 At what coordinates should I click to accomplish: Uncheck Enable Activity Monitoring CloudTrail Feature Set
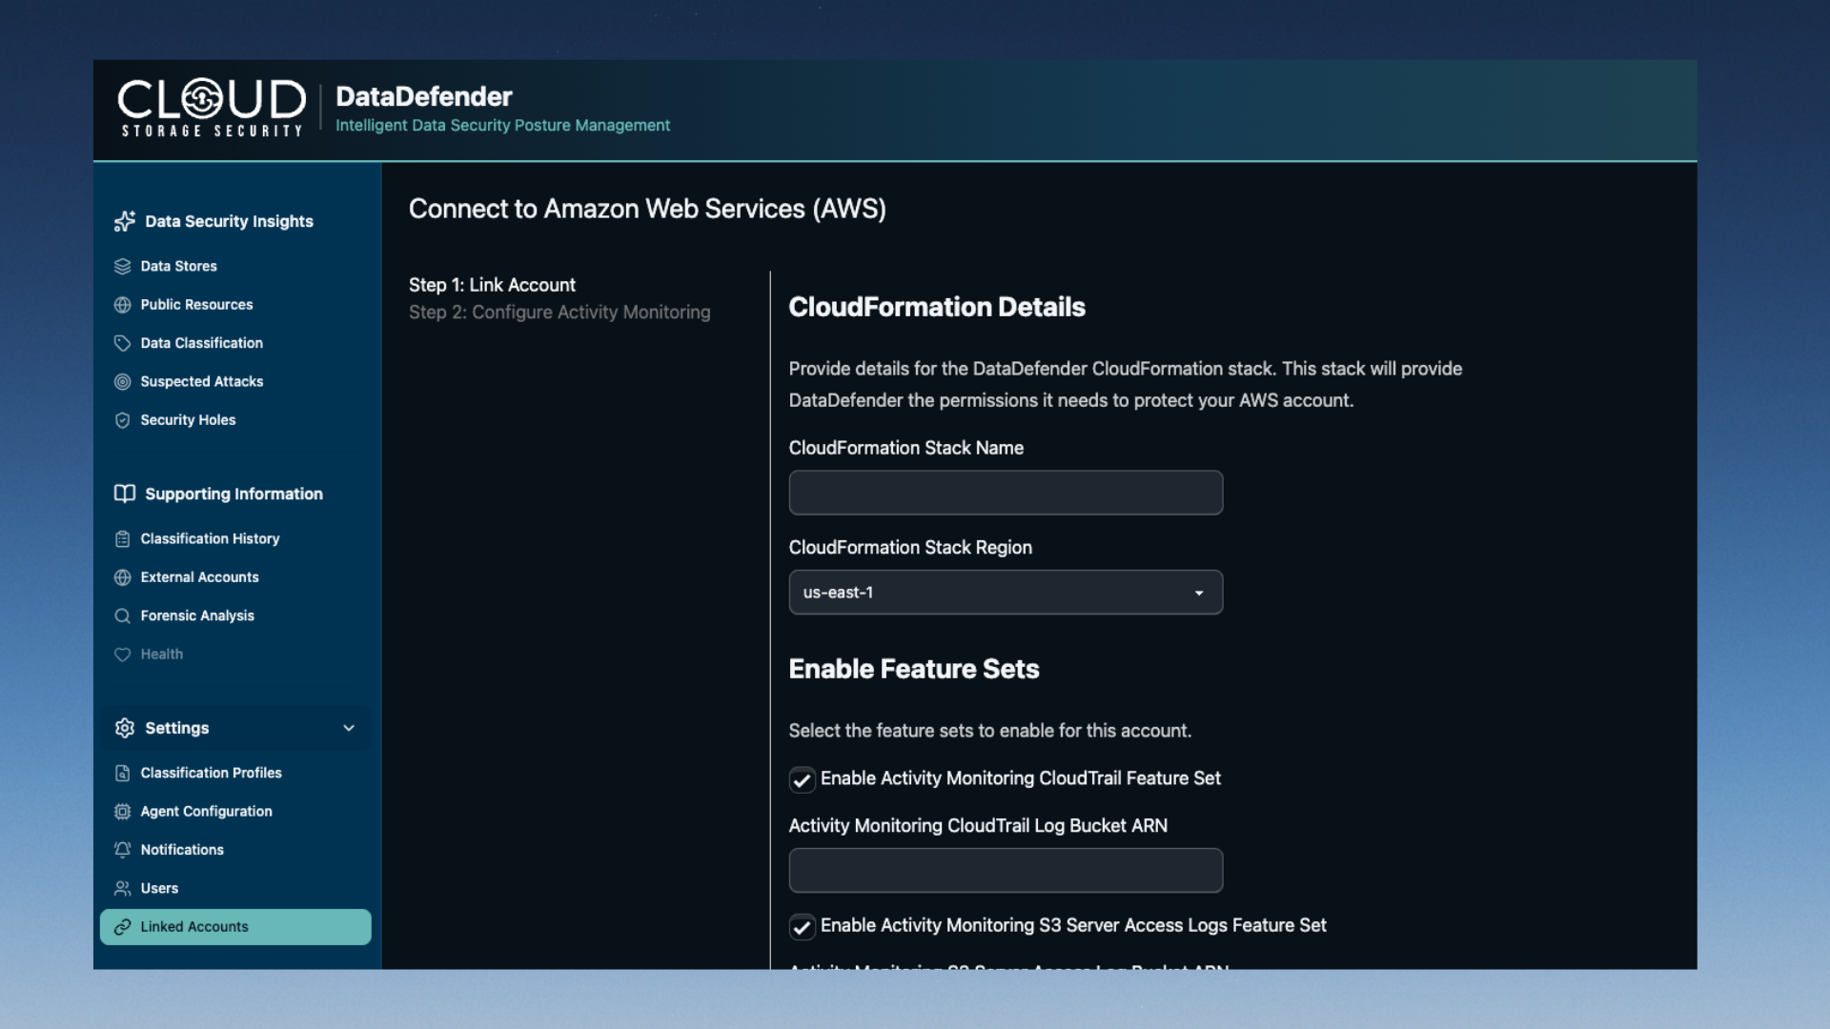point(802,779)
